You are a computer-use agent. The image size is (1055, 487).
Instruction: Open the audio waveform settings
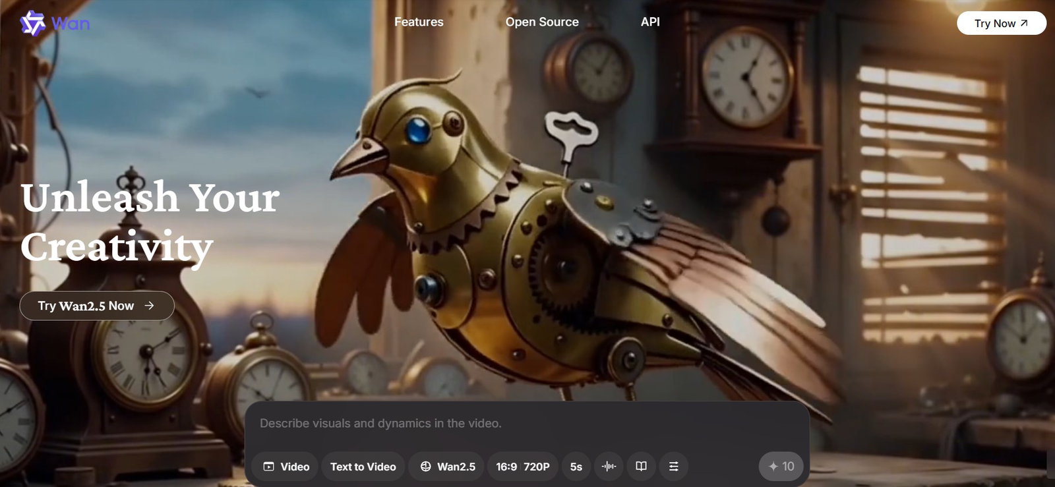point(609,467)
